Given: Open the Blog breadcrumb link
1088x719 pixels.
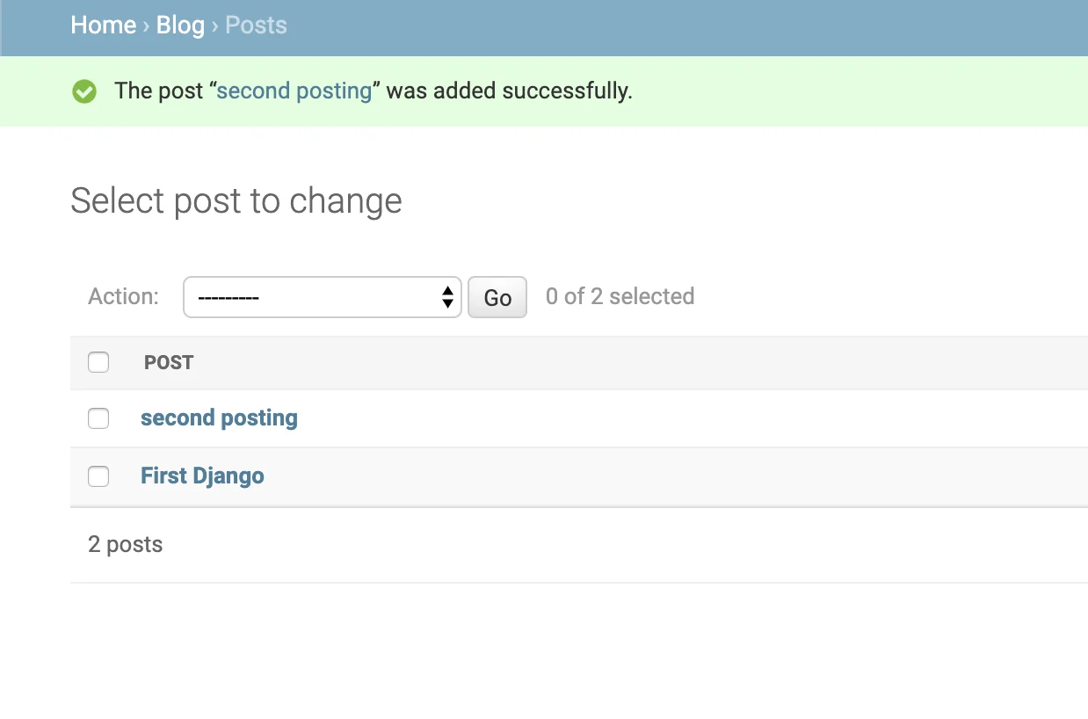Looking at the screenshot, I should pos(180,25).
